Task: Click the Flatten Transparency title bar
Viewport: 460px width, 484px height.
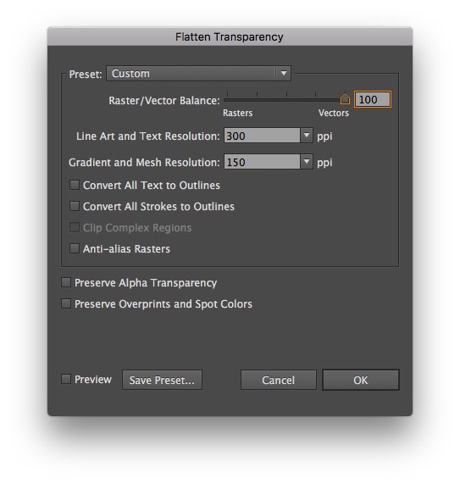Action: [x=230, y=36]
